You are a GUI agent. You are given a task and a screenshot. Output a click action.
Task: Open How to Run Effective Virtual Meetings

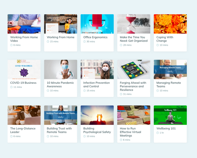130,132
